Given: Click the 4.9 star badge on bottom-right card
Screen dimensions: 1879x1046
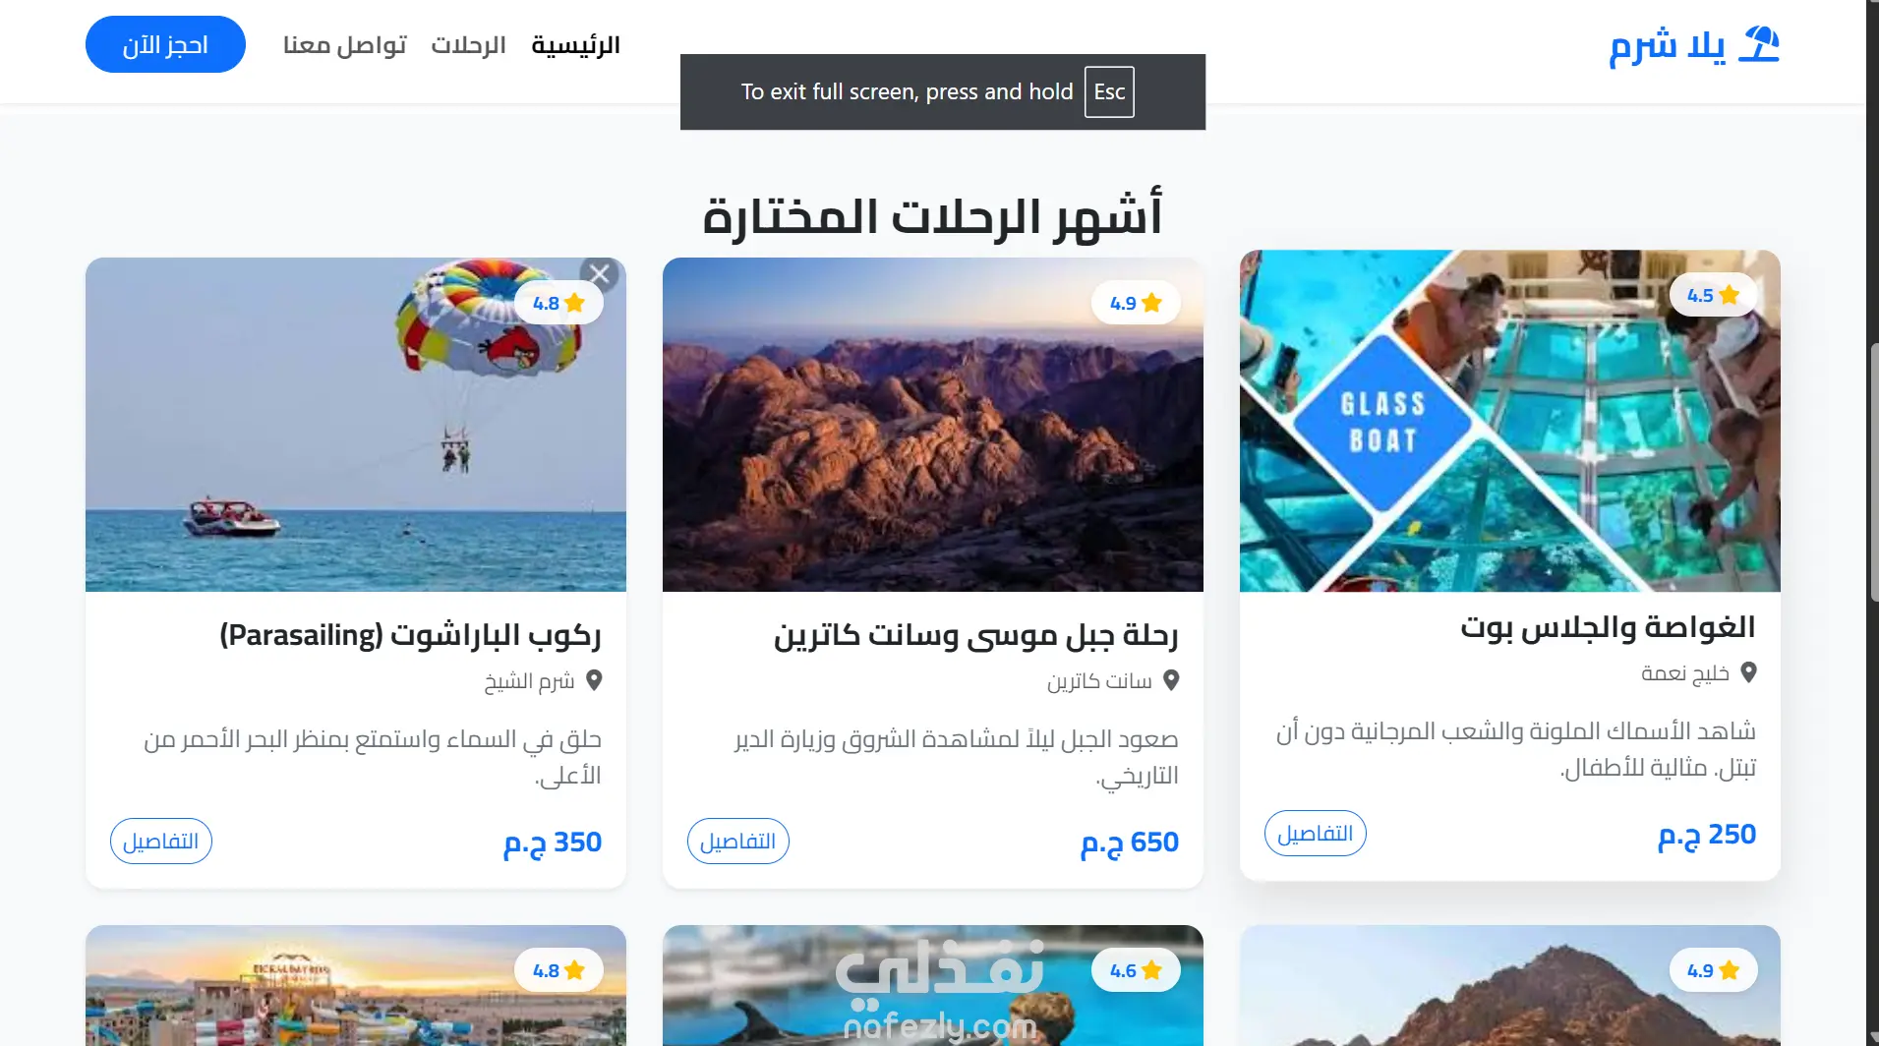Looking at the screenshot, I should tap(1713, 970).
